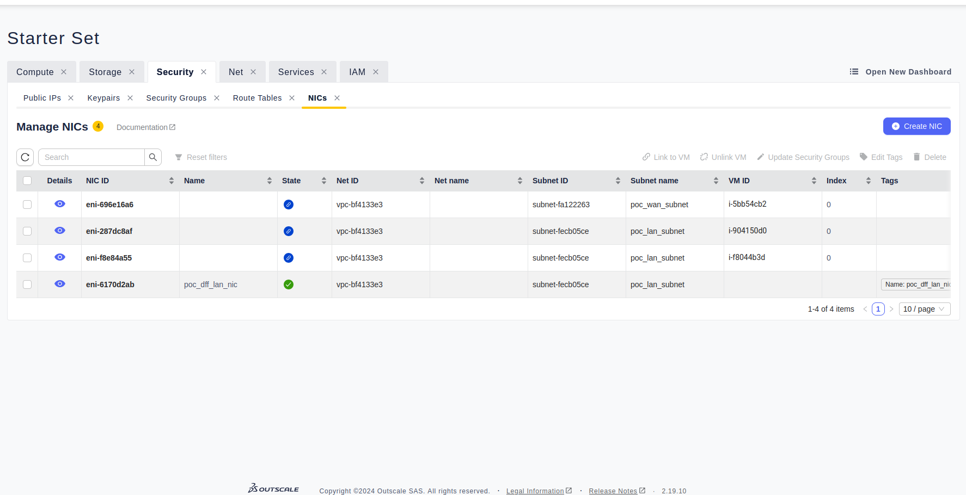Viewport: 966px width, 495px height.
Task: Switch to the Services tab
Action: coord(296,72)
